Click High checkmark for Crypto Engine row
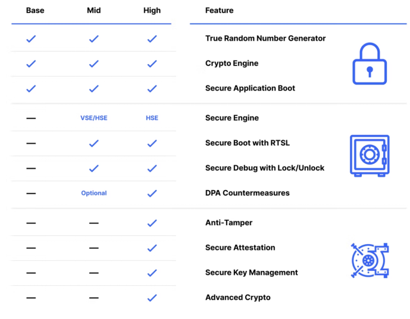 [152, 64]
